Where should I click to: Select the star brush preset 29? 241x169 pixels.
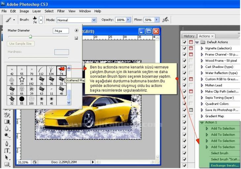click(x=22, y=81)
